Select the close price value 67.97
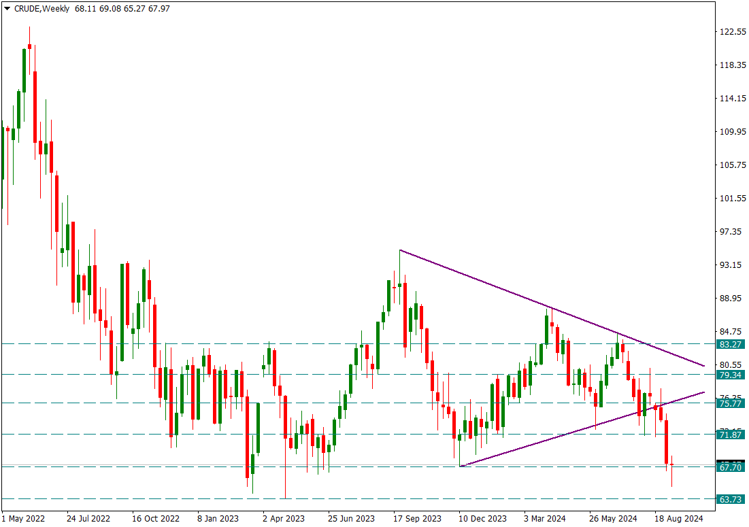The height and width of the screenshot is (527, 749). pos(159,9)
